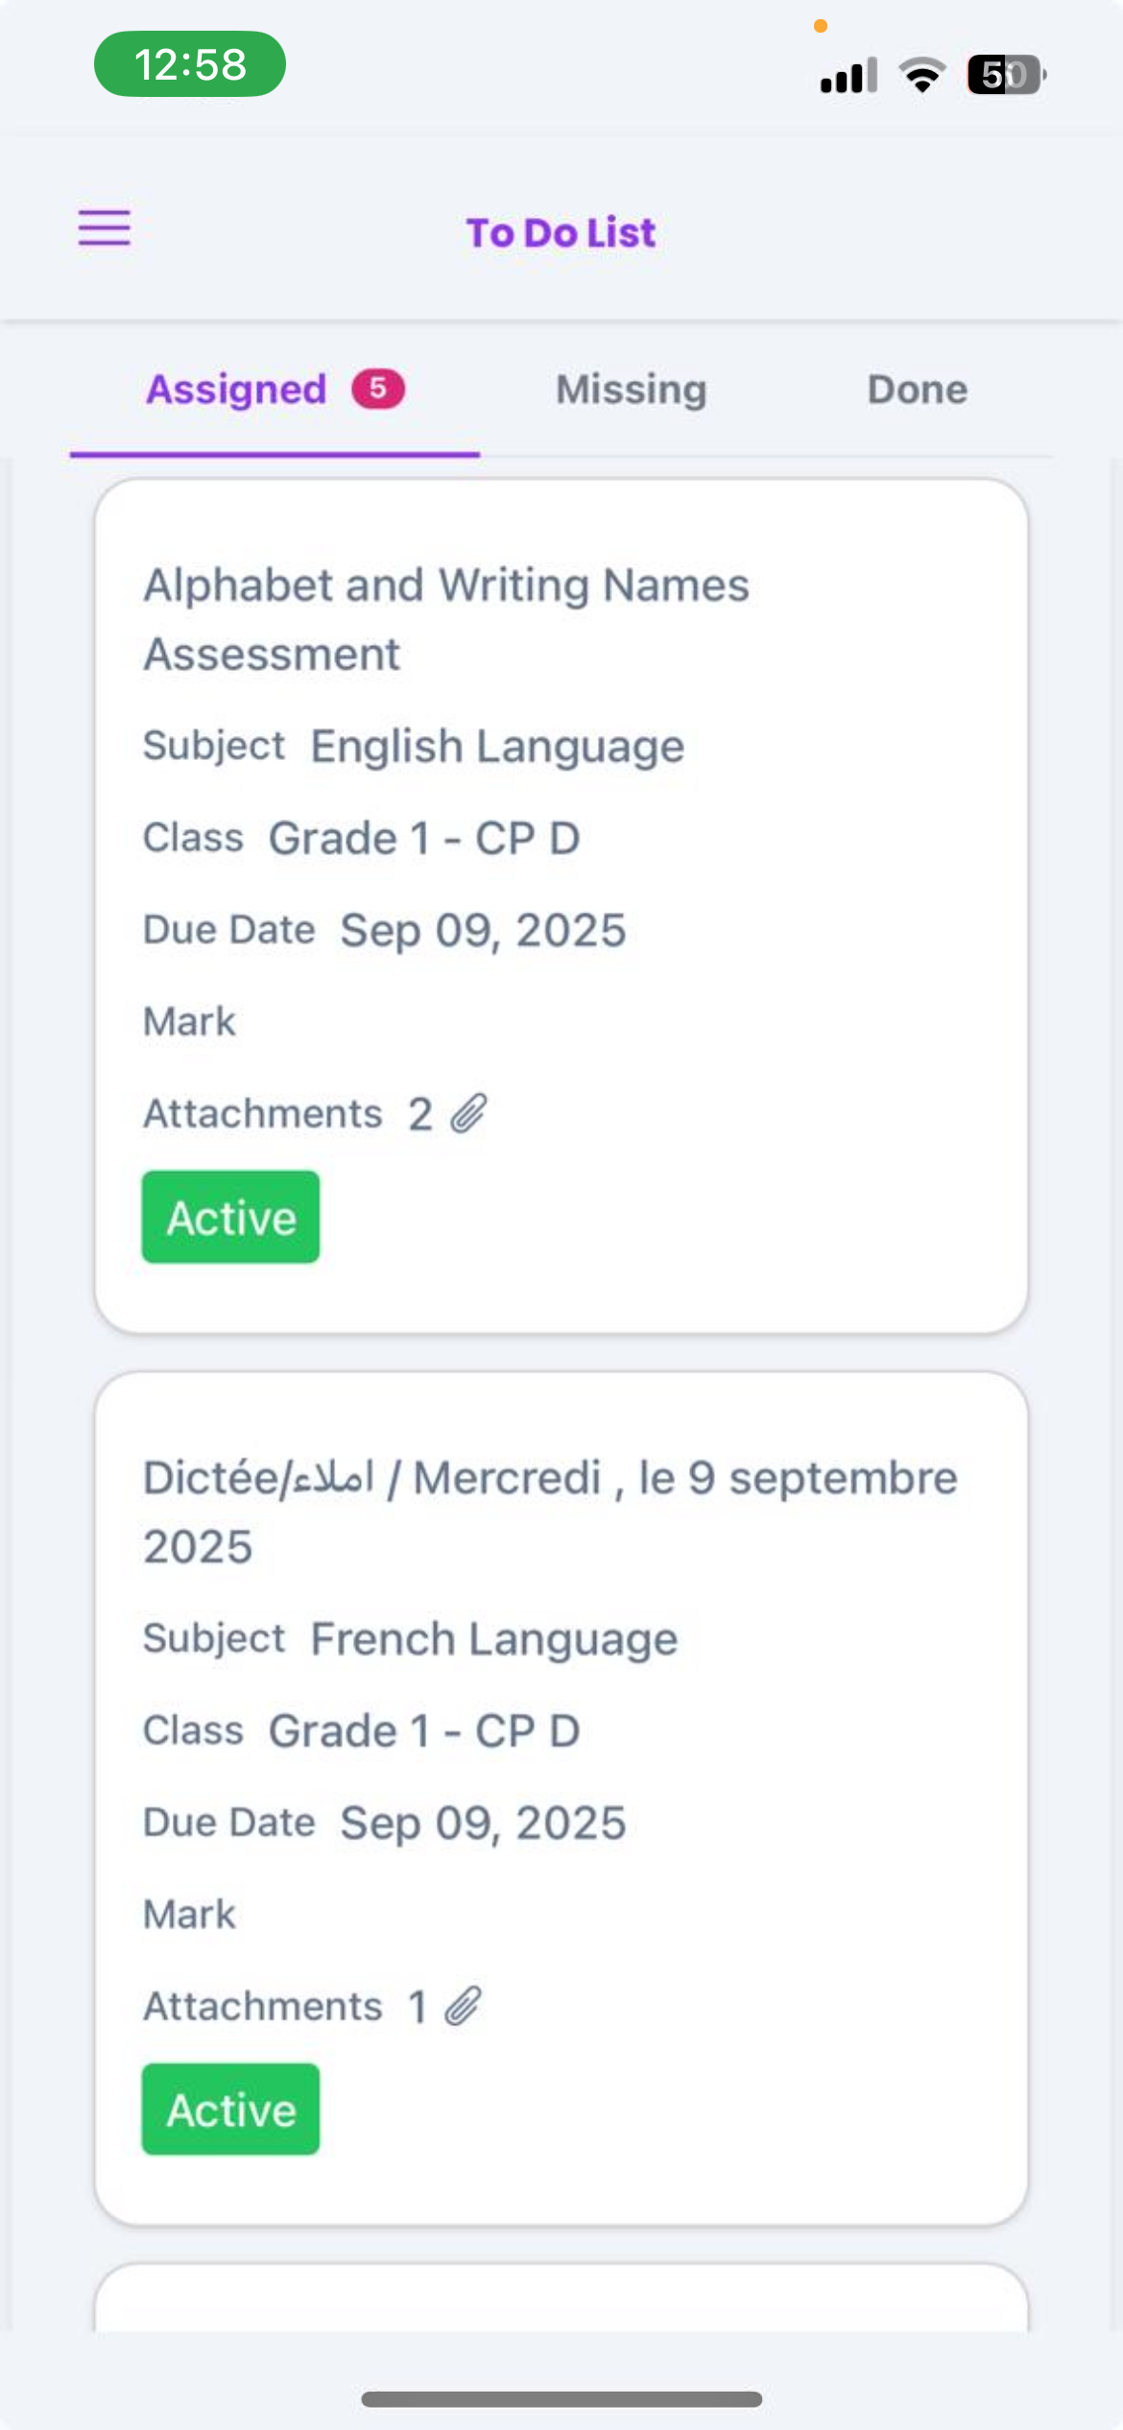Tap the green 12:58 time pill
Screen dimensions: 1123x2430
click(x=190, y=64)
